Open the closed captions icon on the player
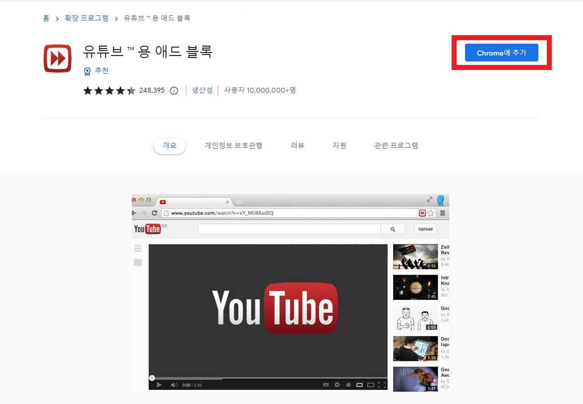Image resolution: width=583 pixels, height=404 pixels. click(x=326, y=384)
